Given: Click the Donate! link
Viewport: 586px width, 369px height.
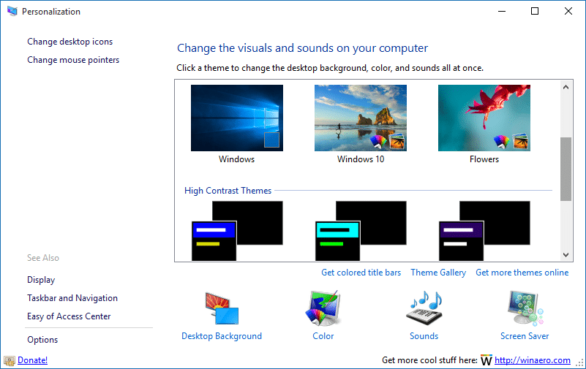Looking at the screenshot, I should 32,360.
